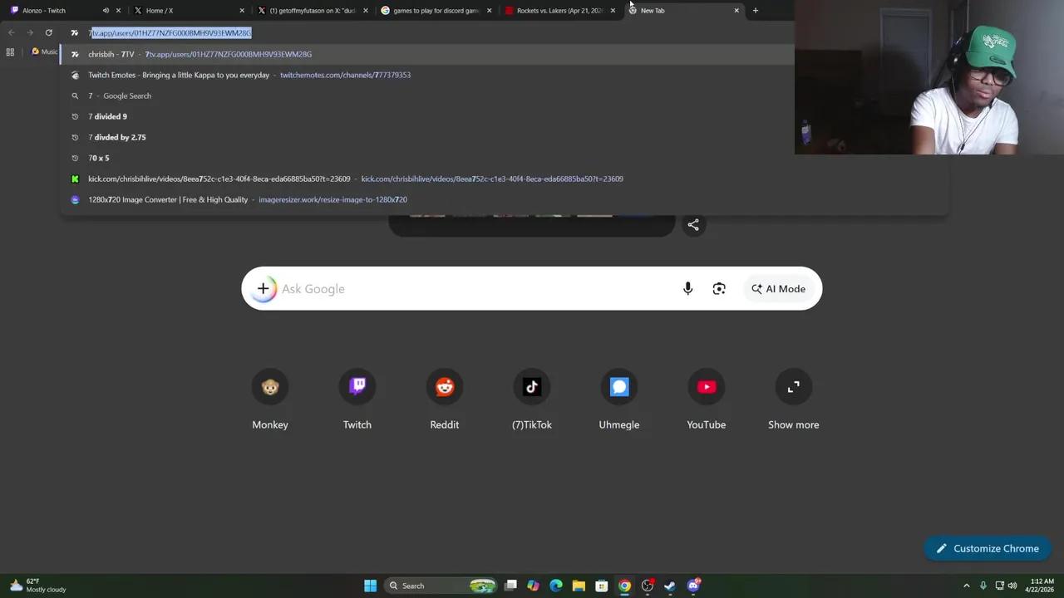Click the address bar URL field
1064x598 pixels.
[x=428, y=32]
